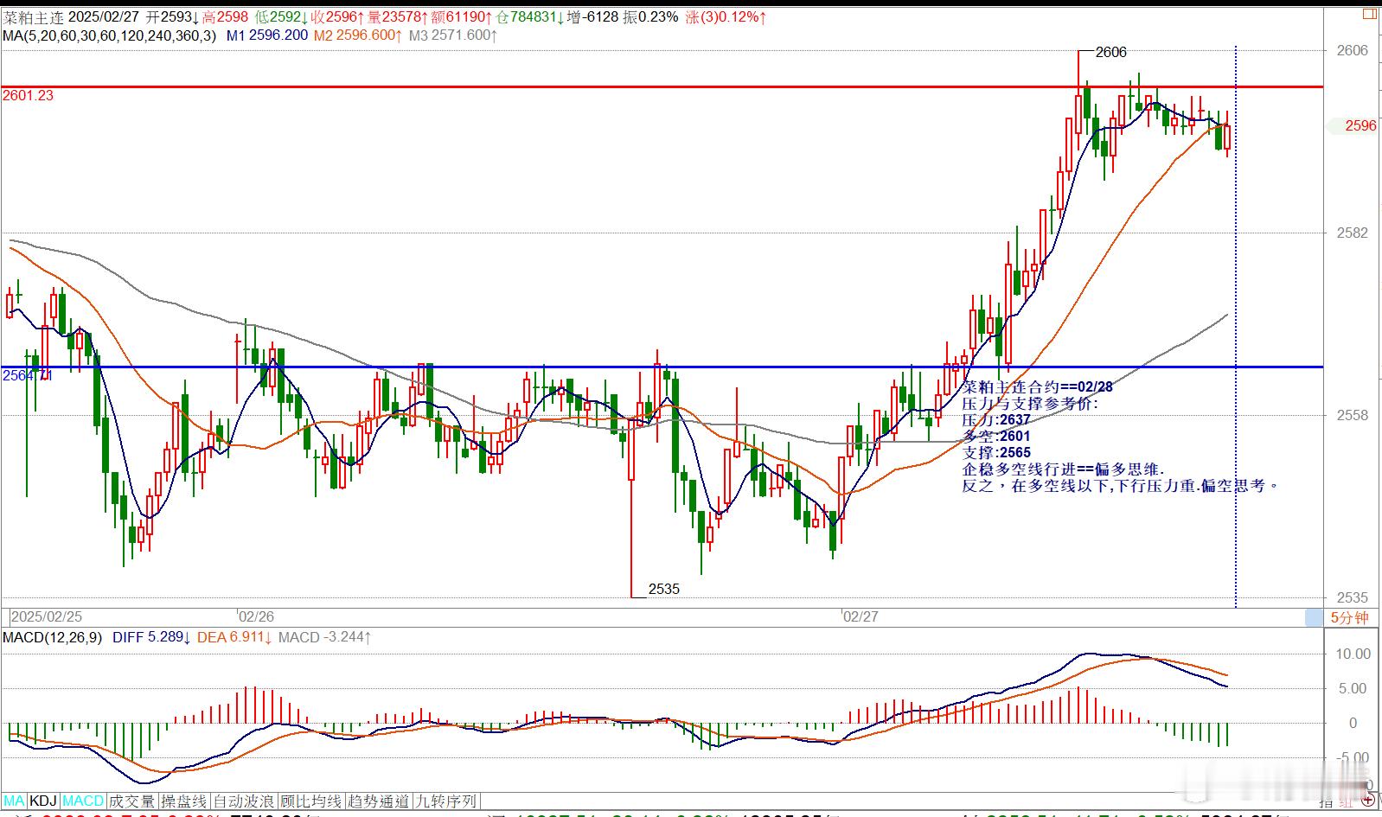
Task: Open the 趋势通道 indicator tab
Action: [379, 801]
